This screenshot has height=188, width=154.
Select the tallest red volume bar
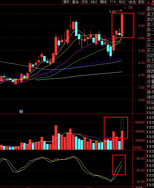56,137
